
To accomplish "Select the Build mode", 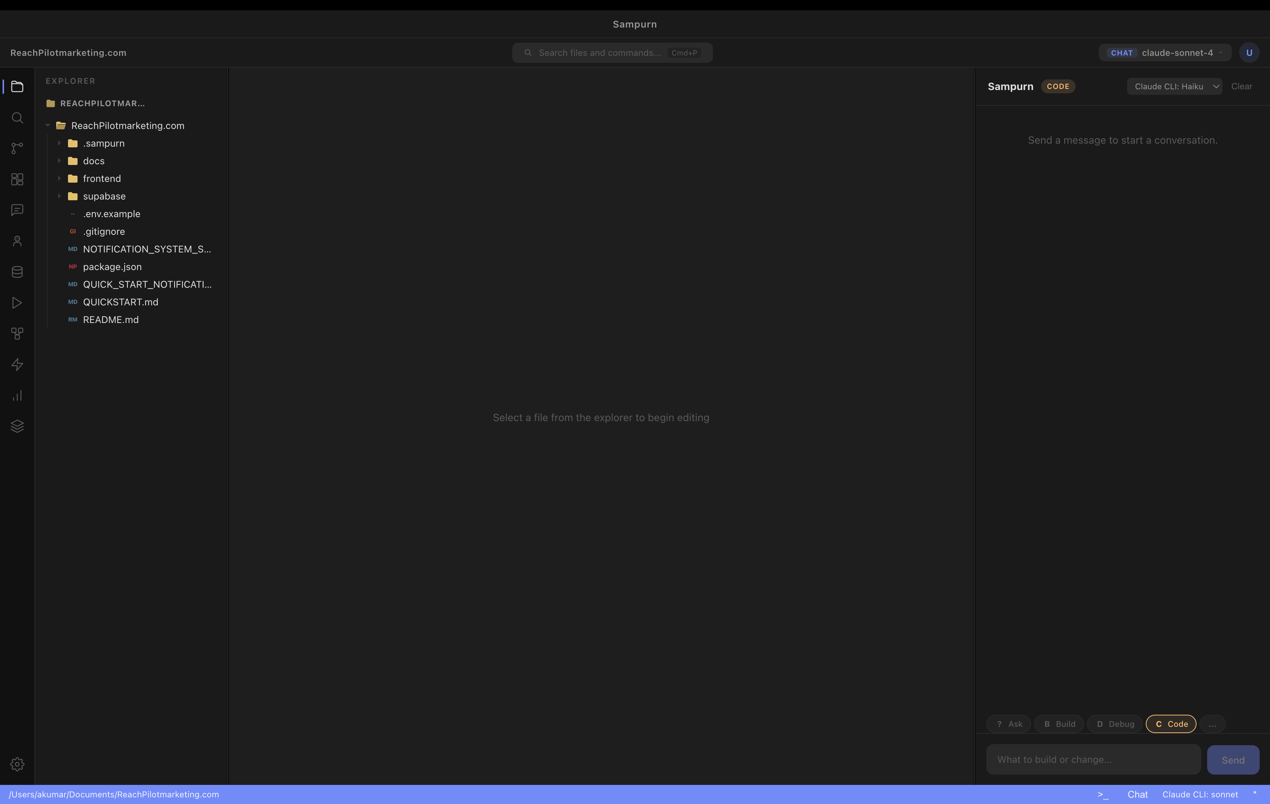I will pos(1059,724).
